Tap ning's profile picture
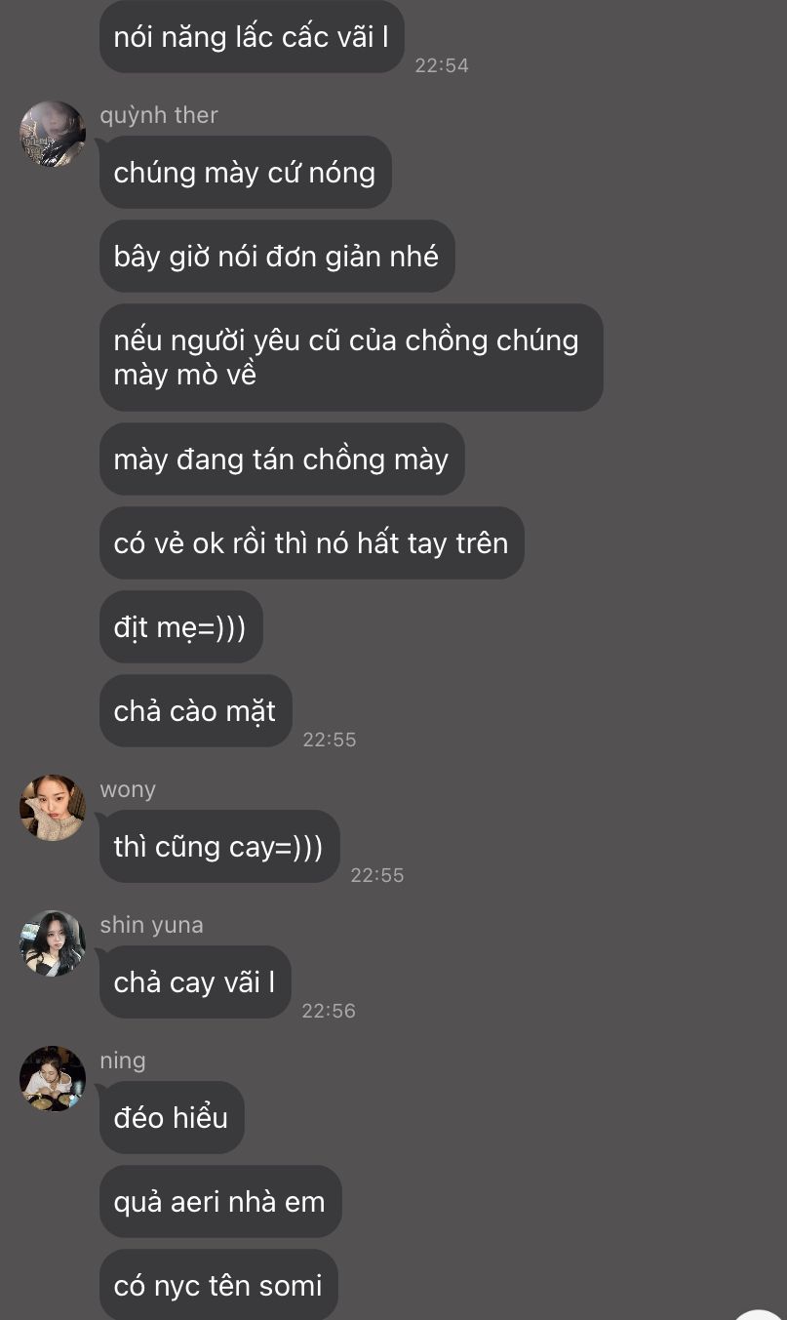 [x=53, y=1079]
